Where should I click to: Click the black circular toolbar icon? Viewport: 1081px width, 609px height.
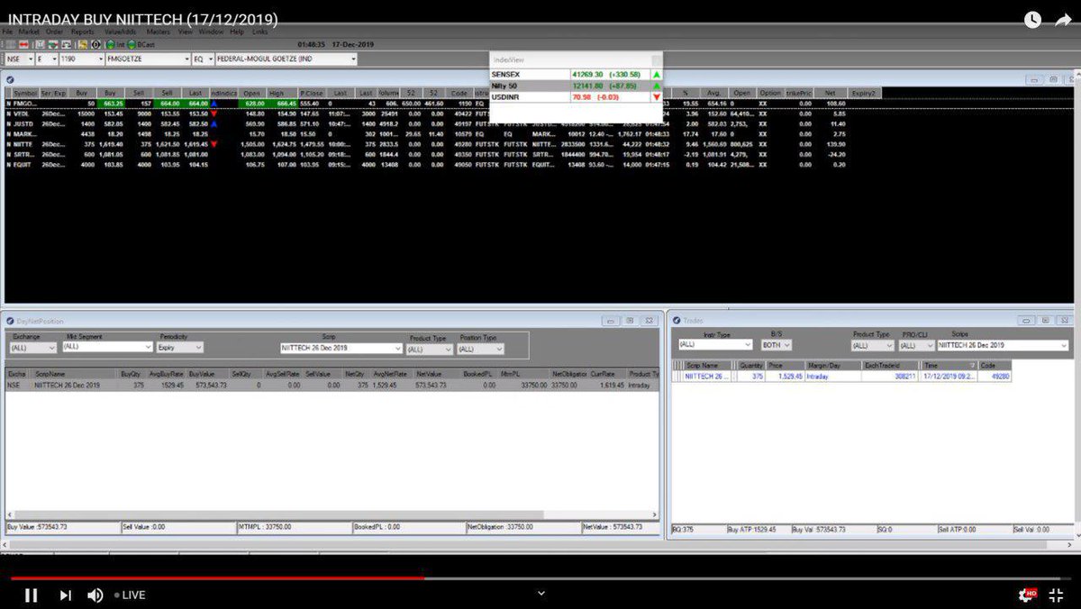click(x=95, y=44)
